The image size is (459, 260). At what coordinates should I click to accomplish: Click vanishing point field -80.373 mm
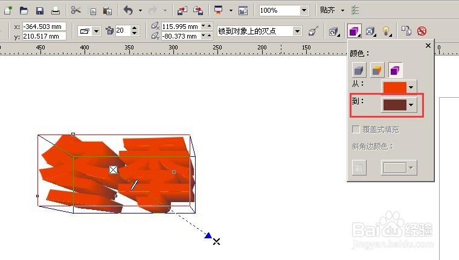coord(181,36)
